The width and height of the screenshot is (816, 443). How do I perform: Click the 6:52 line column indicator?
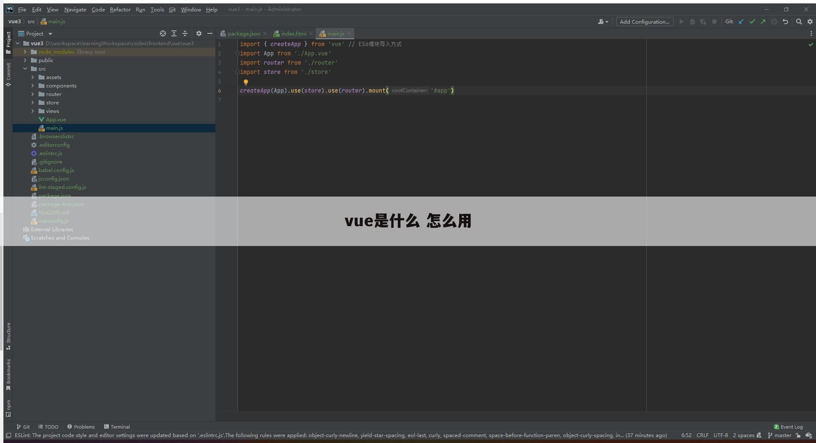point(686,435)
